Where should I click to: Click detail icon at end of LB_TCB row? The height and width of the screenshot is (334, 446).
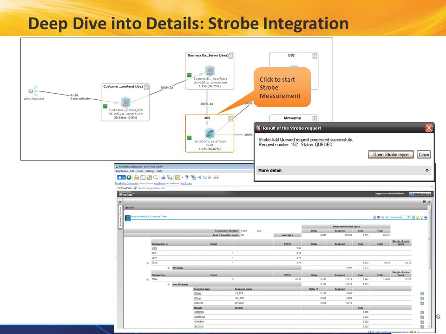[x=422, y=293]
